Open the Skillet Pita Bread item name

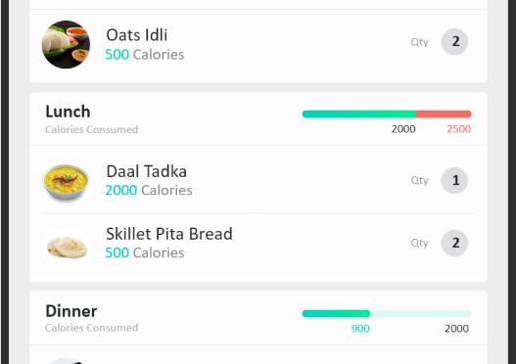[x=169, y=234]
